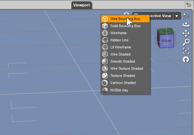This screenshot has width=194, height=135.
Task: Select Solid Bounding Box draw style
Action: click(x=125, y=26)
